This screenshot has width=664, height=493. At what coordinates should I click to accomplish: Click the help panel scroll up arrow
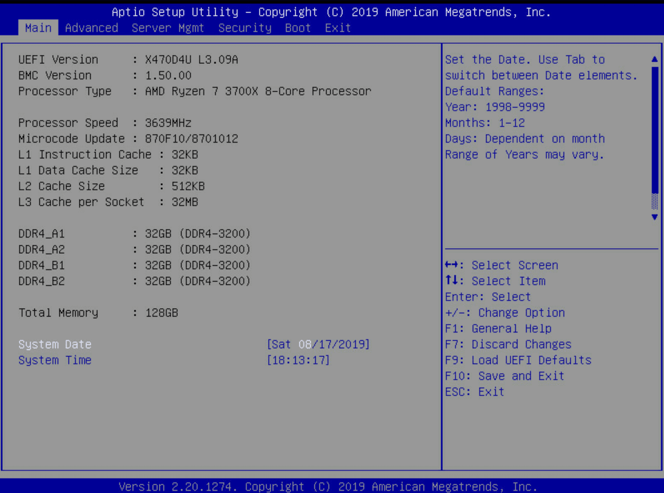[655, 59]
